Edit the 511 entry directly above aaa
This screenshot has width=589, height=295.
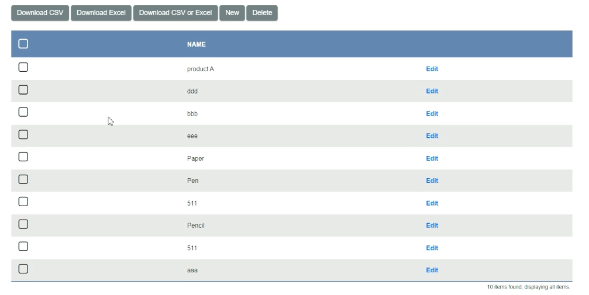click(432, 248)
